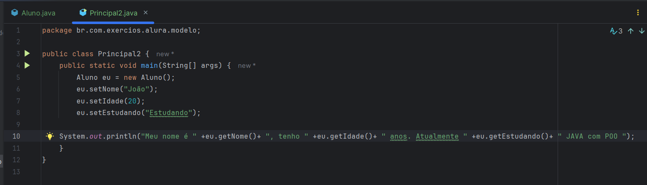
Task: Click the setIdade value 20
Action: click(132, 101)
